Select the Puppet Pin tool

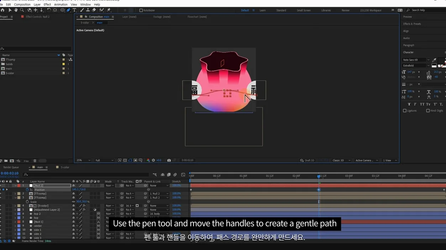[x=109, y=10]
